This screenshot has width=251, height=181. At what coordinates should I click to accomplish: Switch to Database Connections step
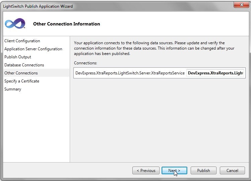coord(24,65)
